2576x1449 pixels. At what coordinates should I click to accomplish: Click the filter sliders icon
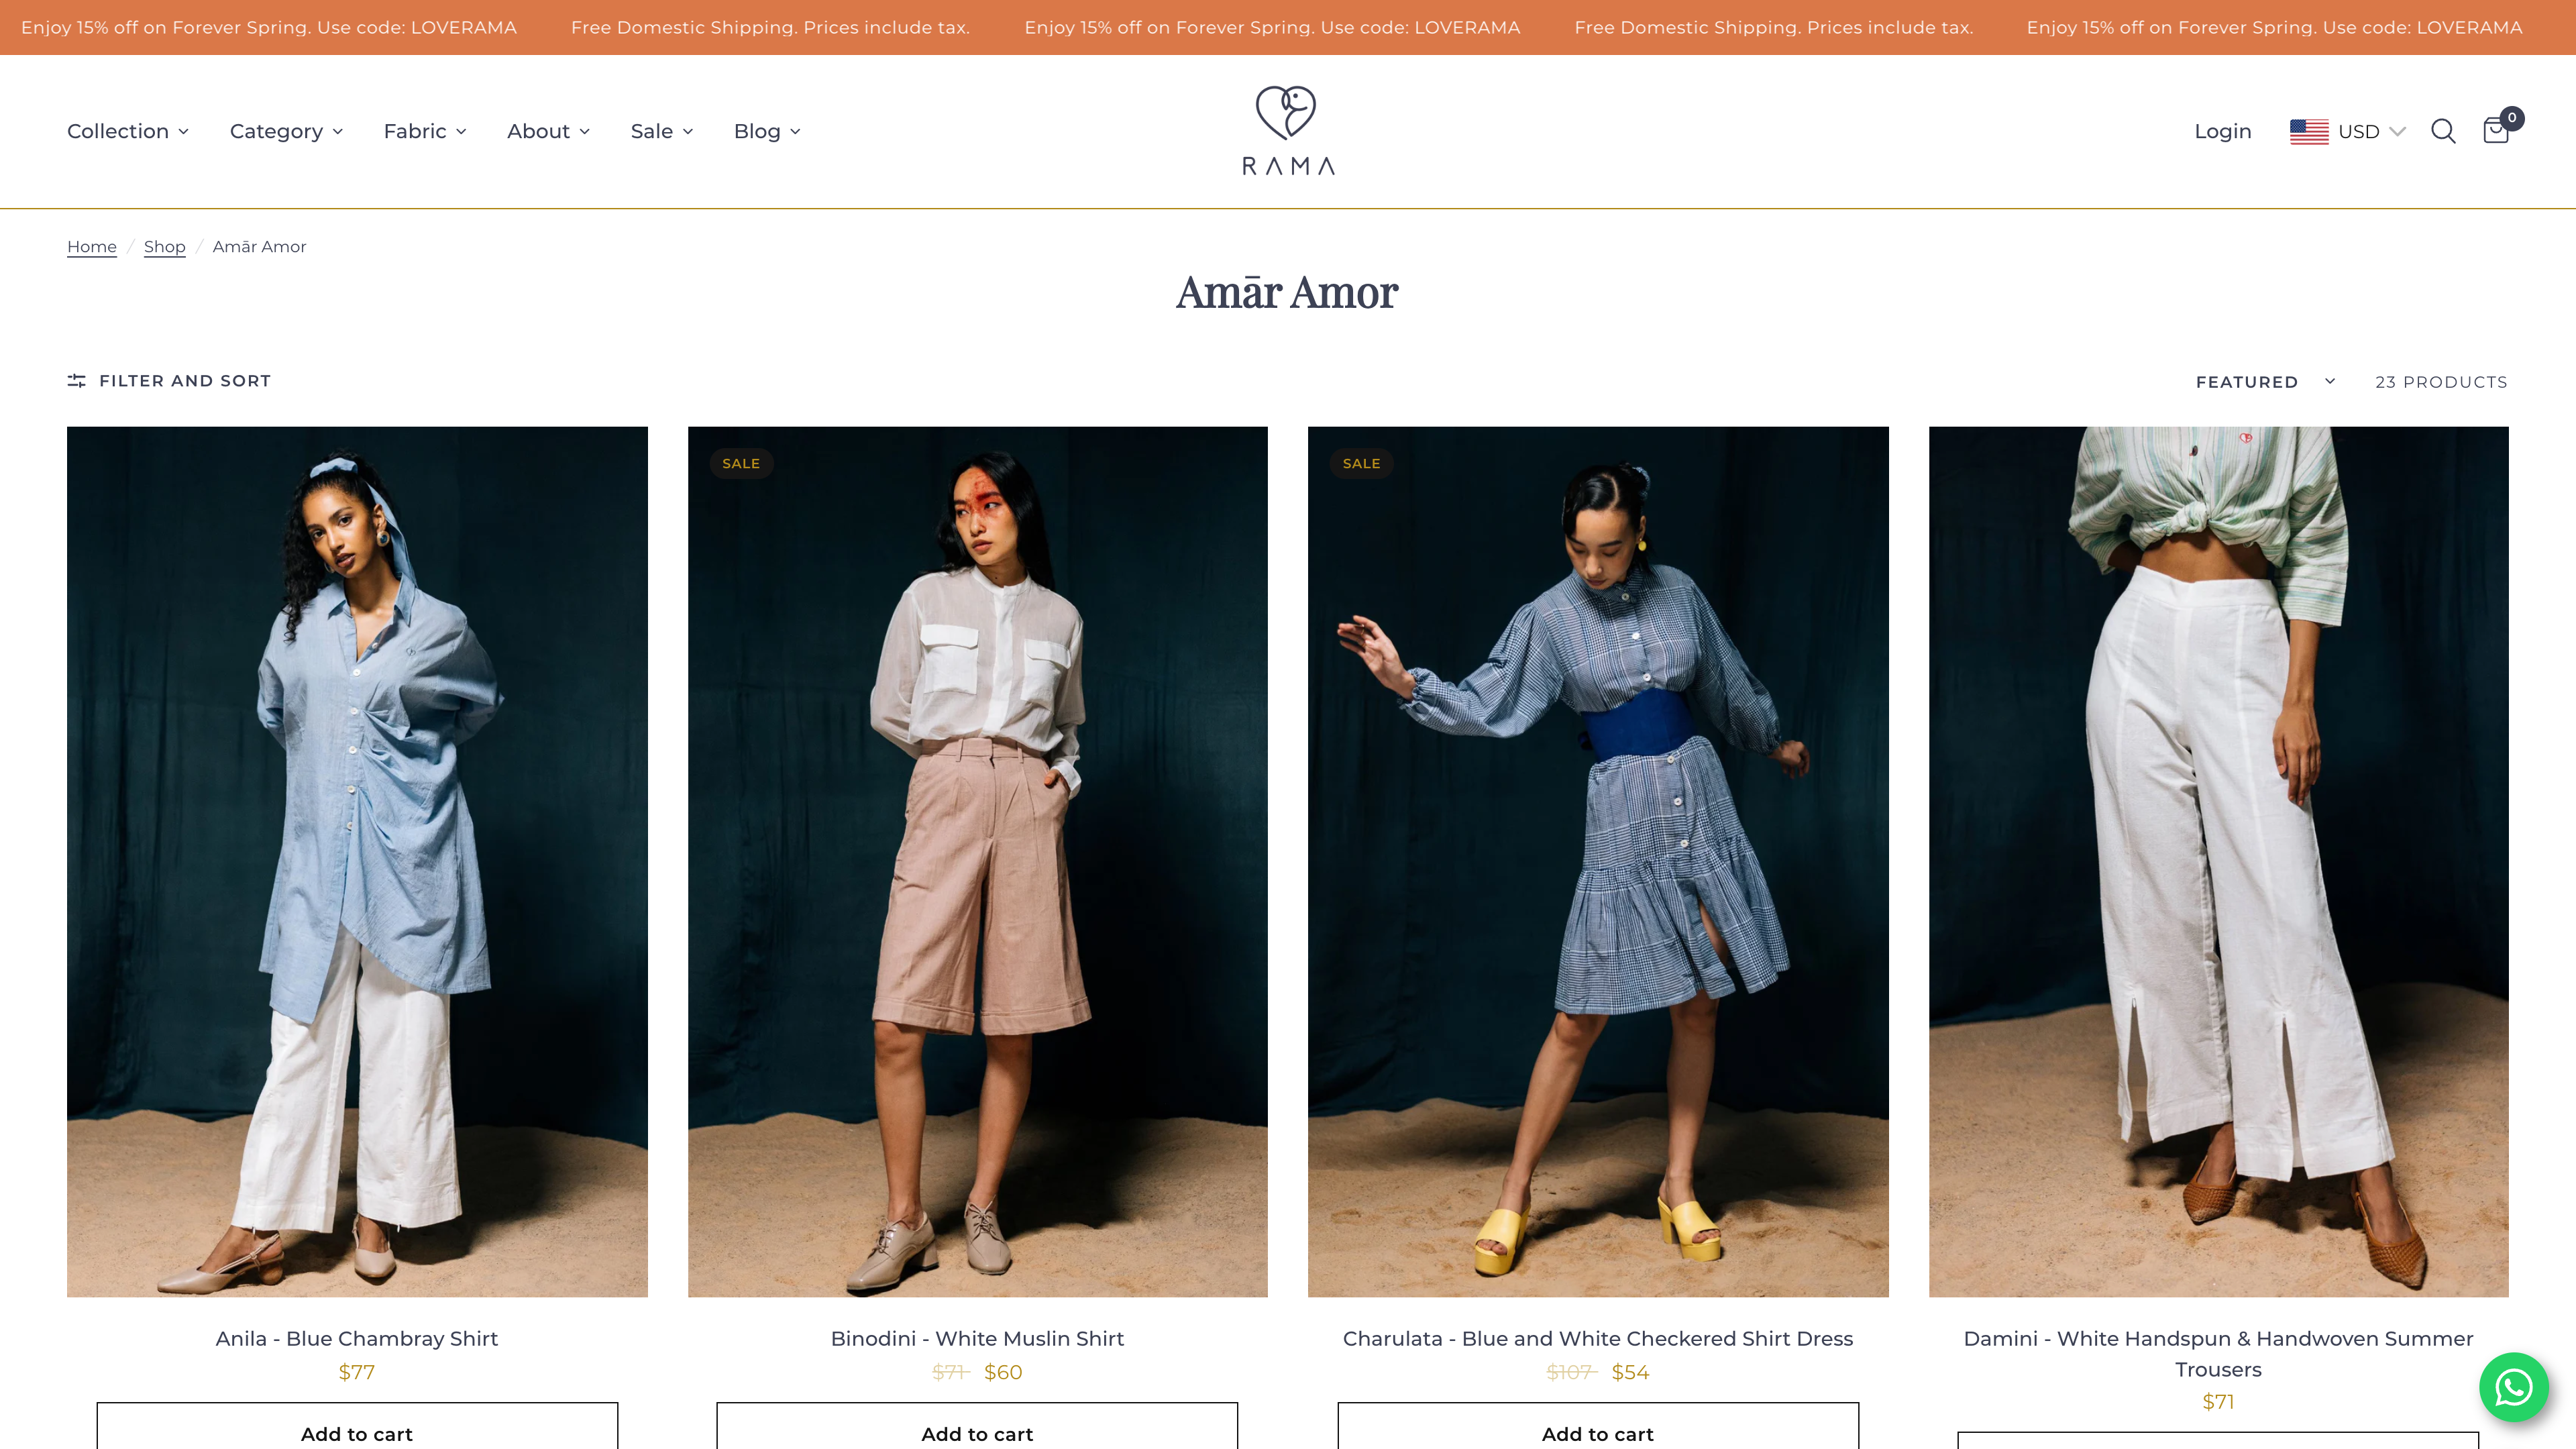[76, 381]
